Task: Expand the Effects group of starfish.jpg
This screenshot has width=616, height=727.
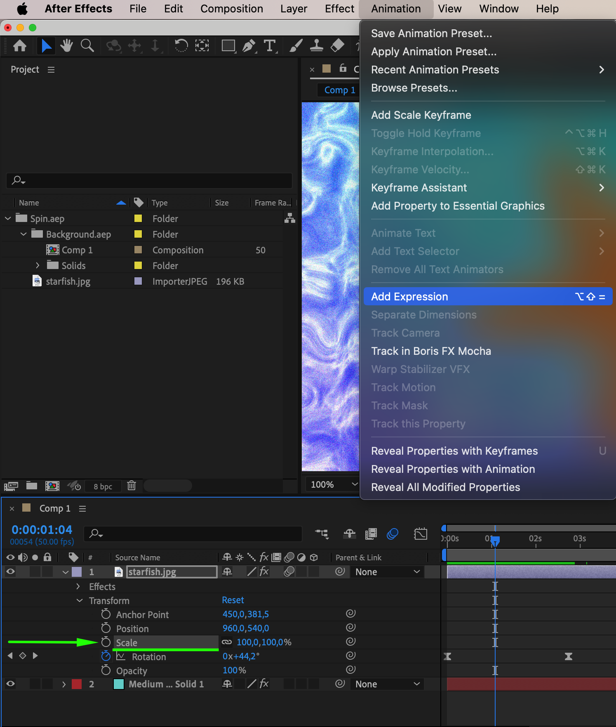Action: 78,586
